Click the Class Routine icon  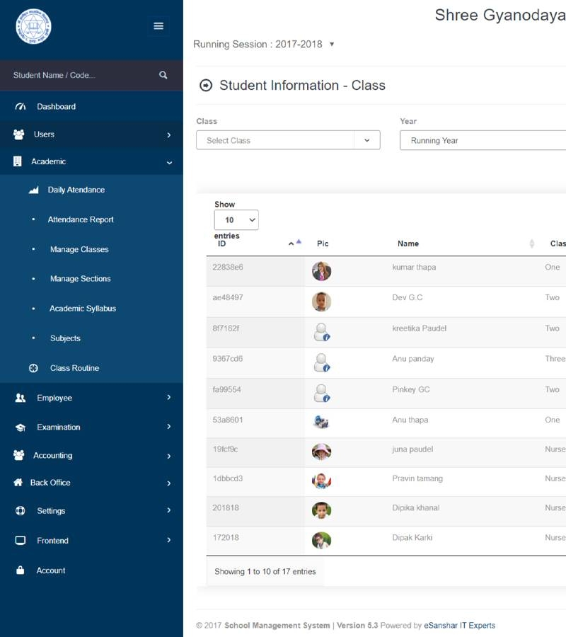click(33, 368)
